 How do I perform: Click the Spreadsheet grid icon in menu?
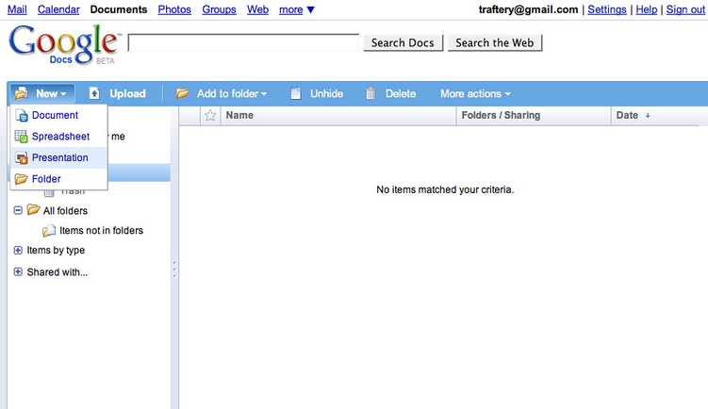click(x=22, y=137)
